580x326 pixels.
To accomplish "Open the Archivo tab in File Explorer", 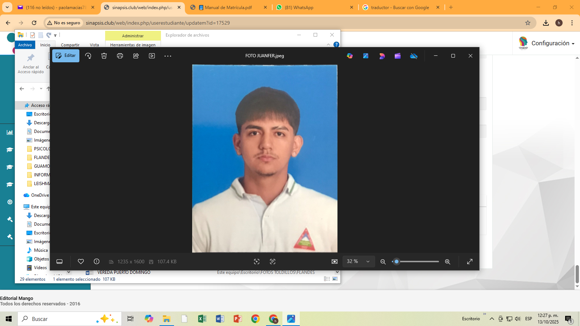I will (x=25, y=45).
